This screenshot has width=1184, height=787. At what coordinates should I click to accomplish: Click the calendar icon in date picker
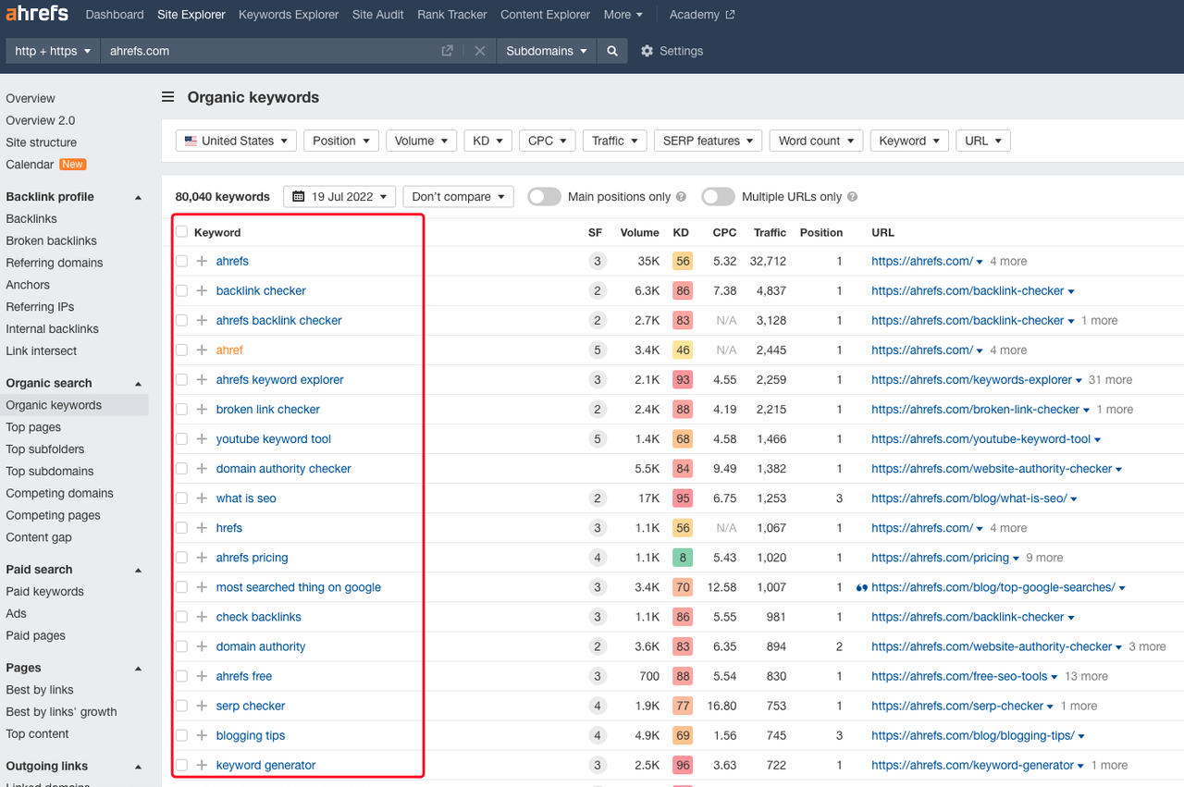coord(299,196)
